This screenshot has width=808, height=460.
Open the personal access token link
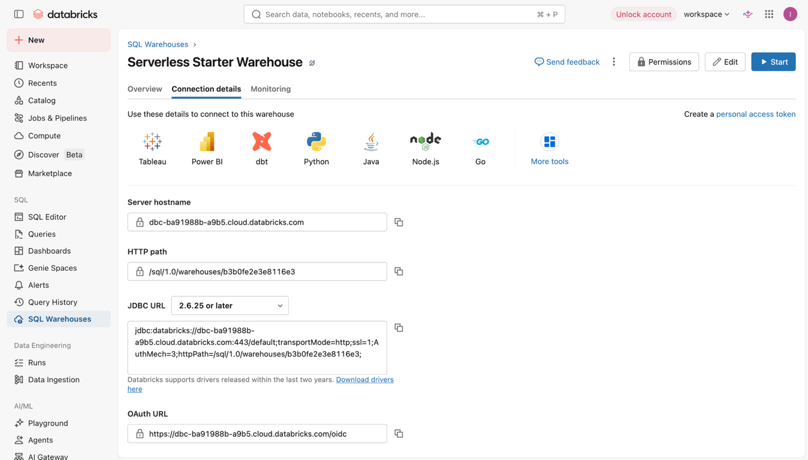[756, 114]
